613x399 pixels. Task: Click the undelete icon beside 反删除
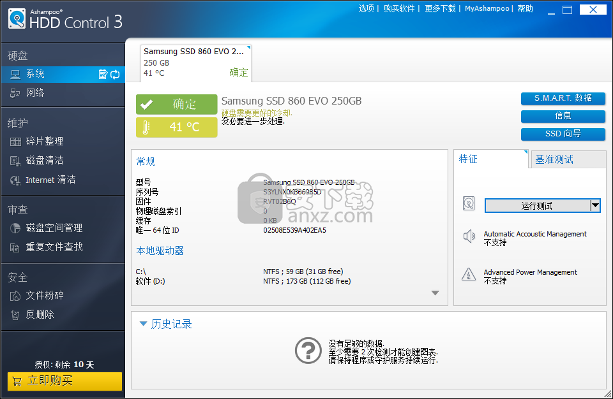tap(15, 315)
